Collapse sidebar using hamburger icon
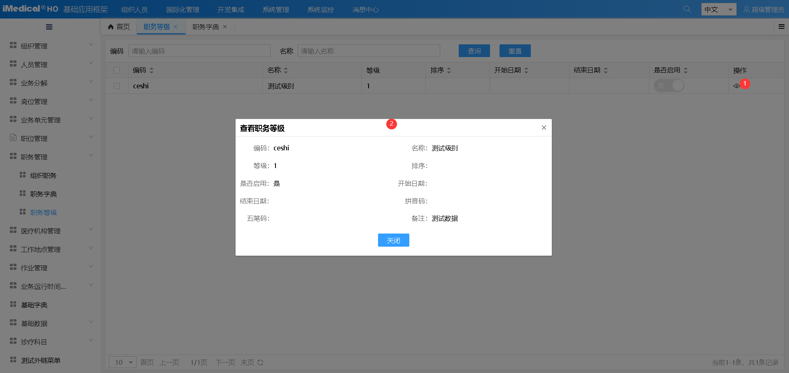 49,27
